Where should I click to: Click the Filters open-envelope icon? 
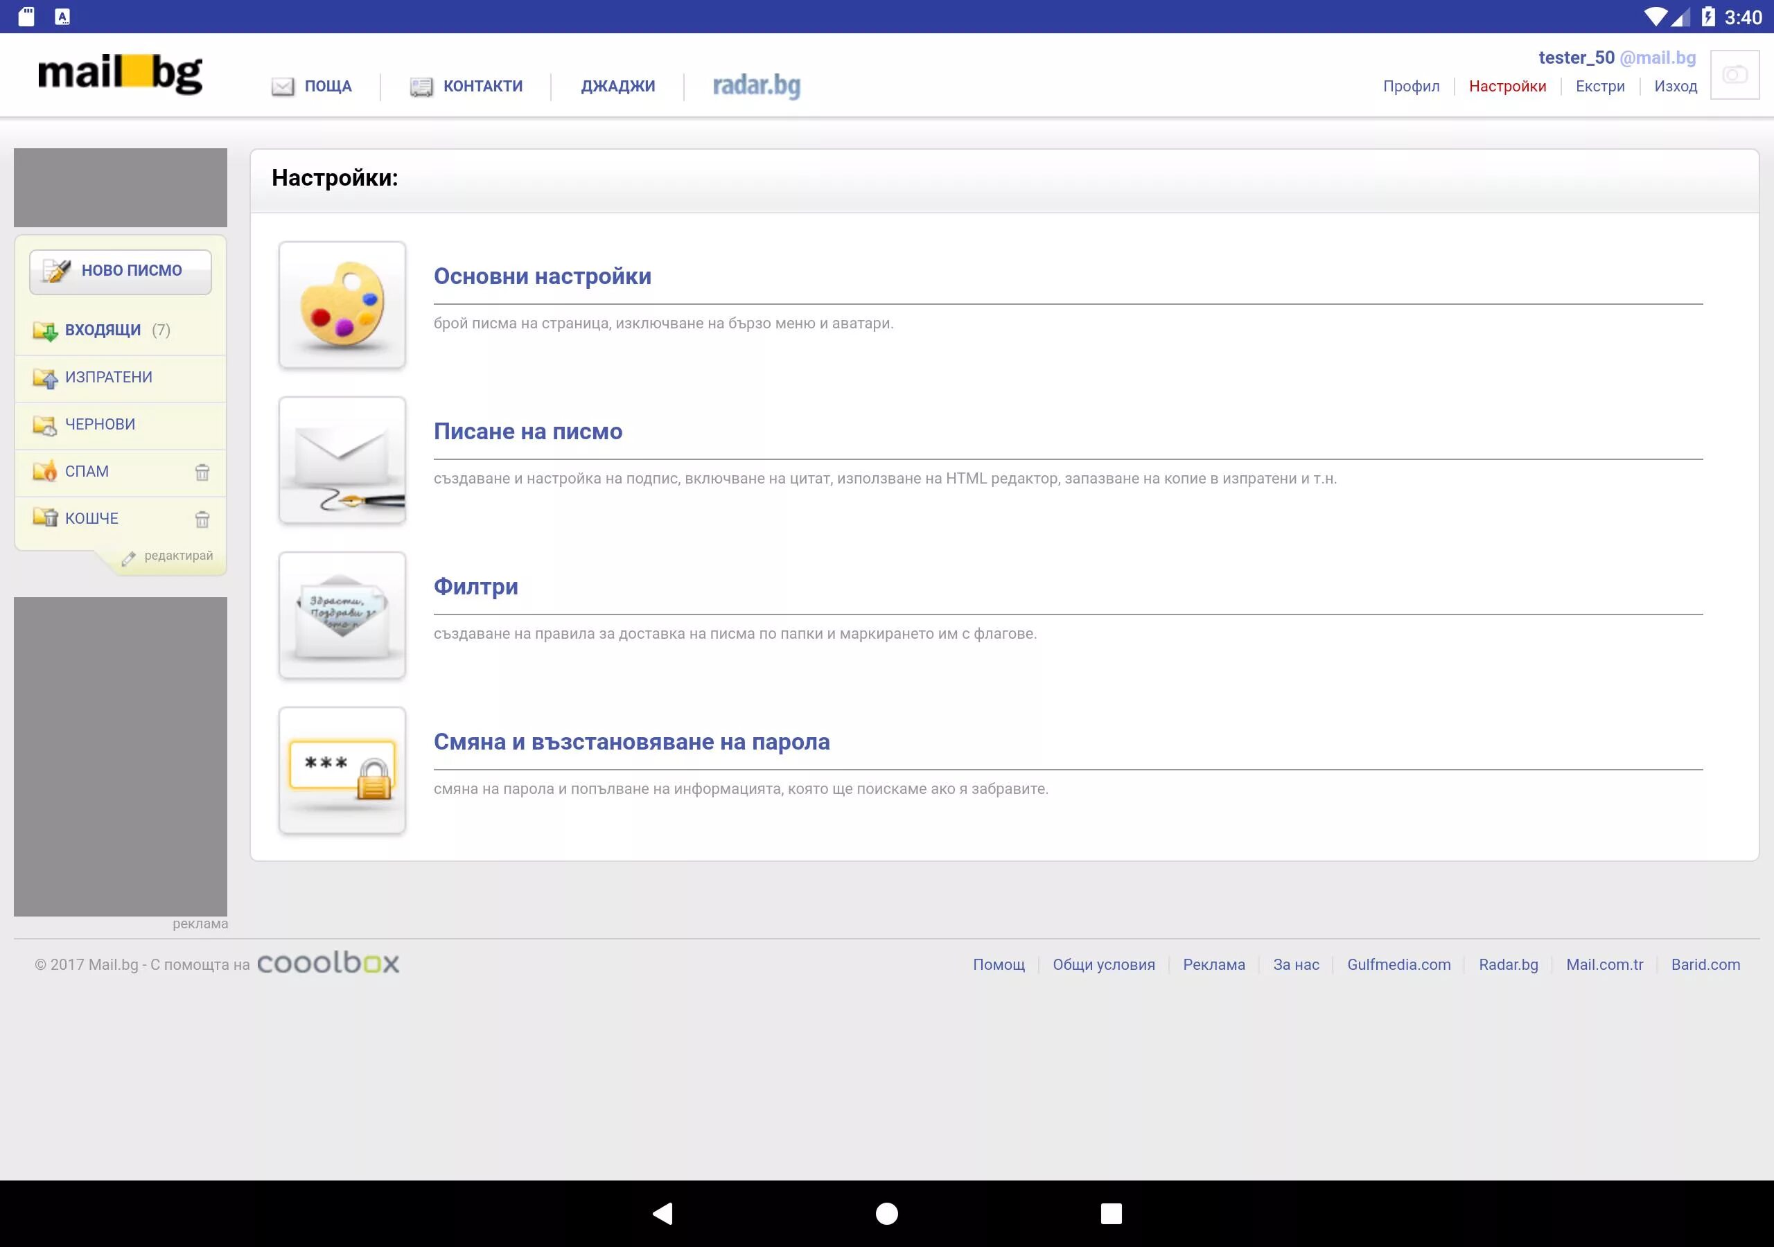coord(342,615)
